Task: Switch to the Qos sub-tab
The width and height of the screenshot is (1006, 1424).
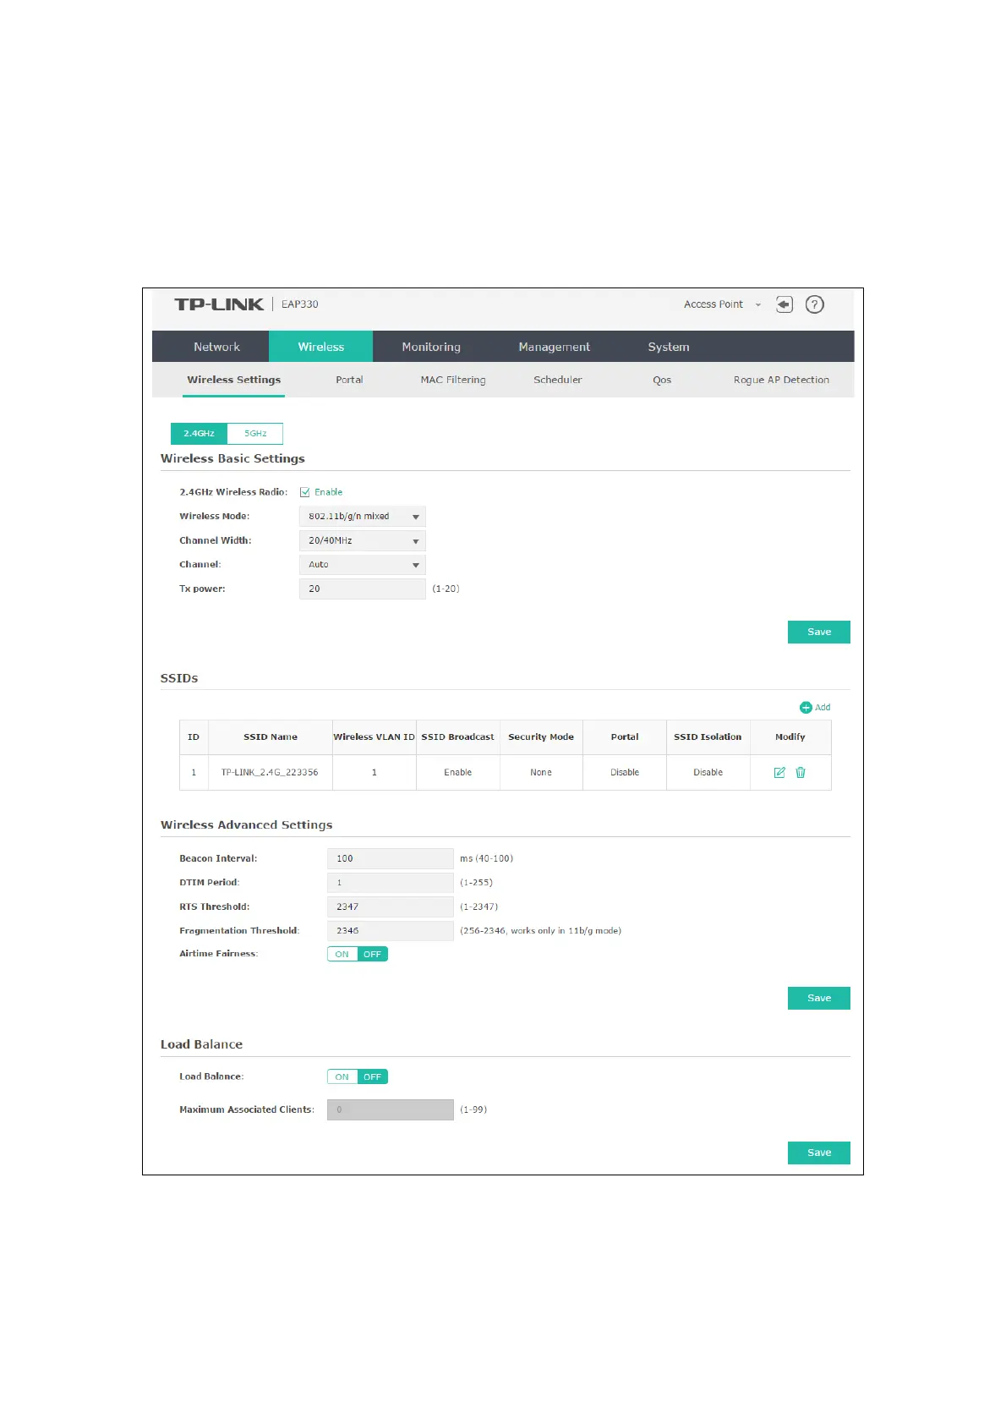Action: (662, 380)
